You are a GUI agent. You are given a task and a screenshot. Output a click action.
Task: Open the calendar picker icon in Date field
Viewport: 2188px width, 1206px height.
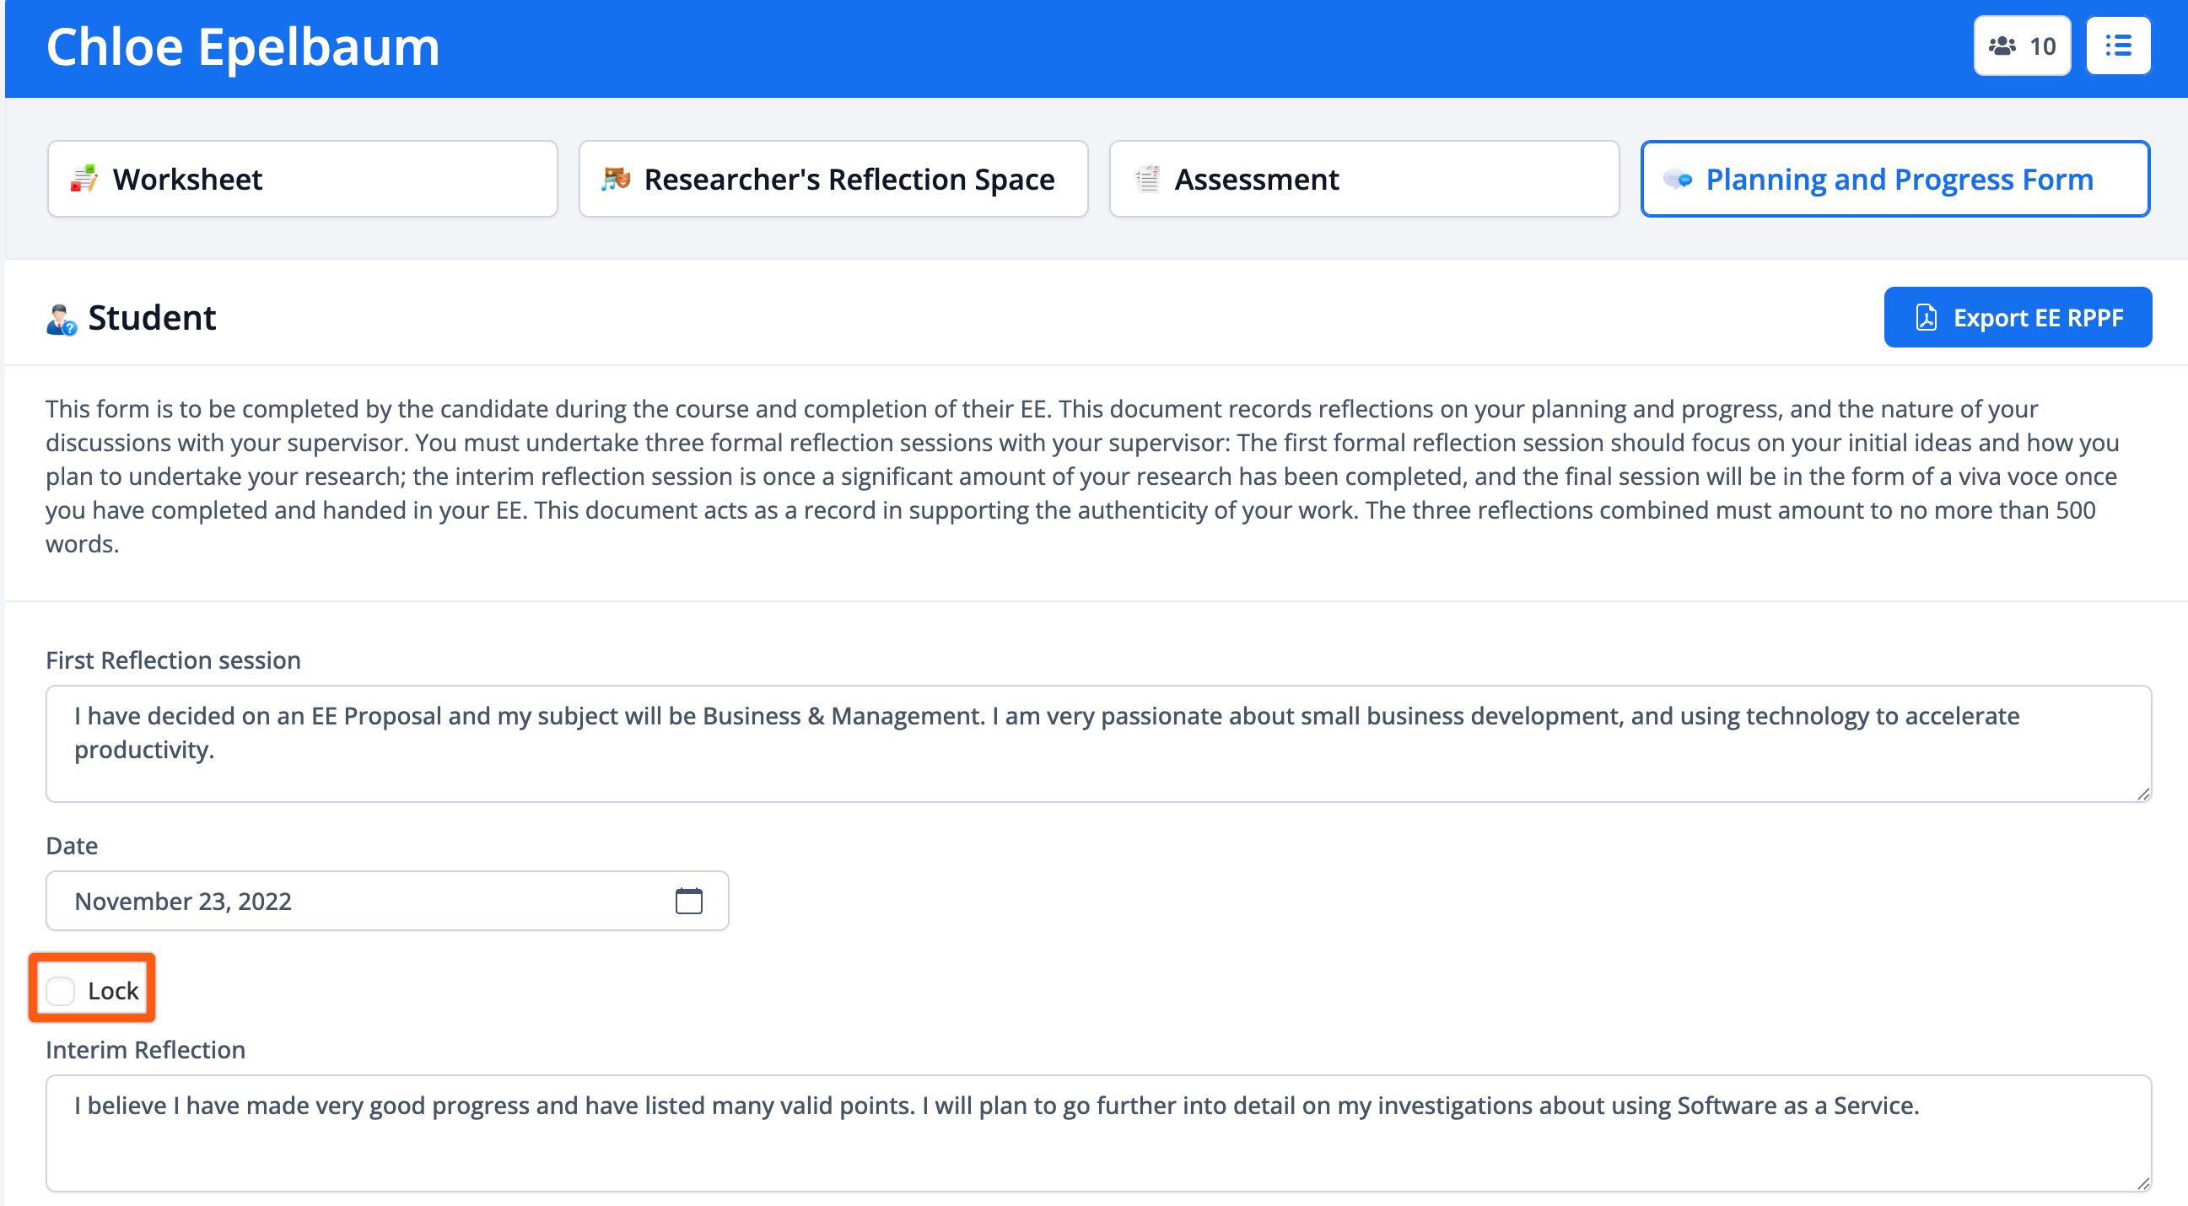coord(688,901)
